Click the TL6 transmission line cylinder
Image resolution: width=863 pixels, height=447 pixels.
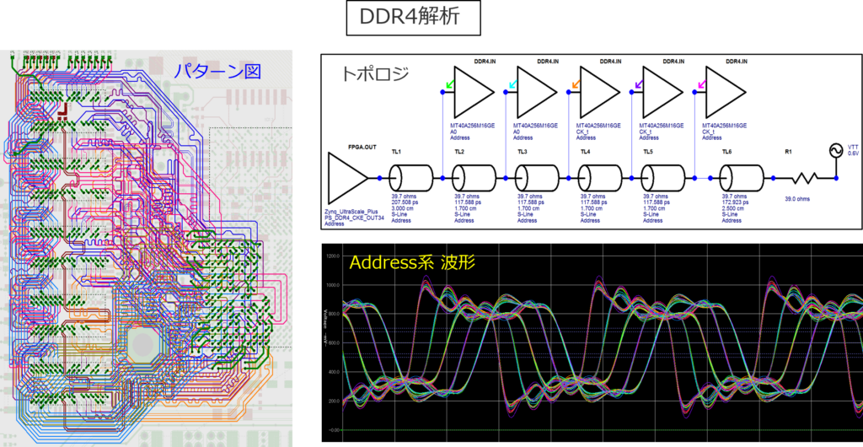742,178
